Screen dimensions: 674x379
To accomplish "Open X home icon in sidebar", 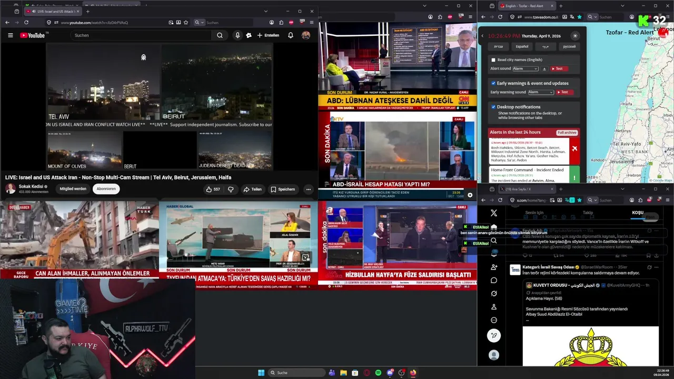I will coord(493,227).
